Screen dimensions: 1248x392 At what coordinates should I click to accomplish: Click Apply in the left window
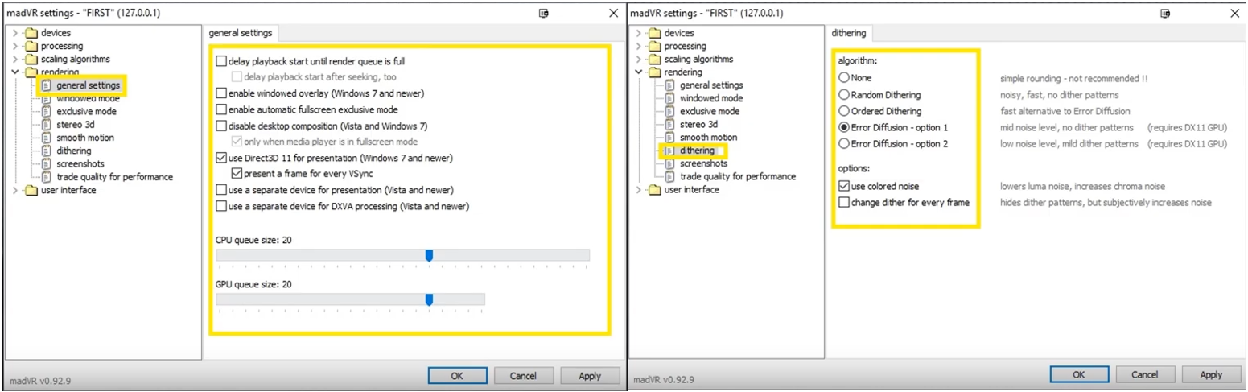pyautogui.click(x=590, y=375)
